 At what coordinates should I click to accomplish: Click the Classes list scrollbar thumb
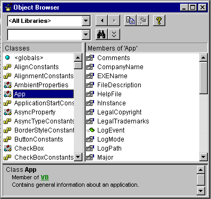[x=78, y=65]
